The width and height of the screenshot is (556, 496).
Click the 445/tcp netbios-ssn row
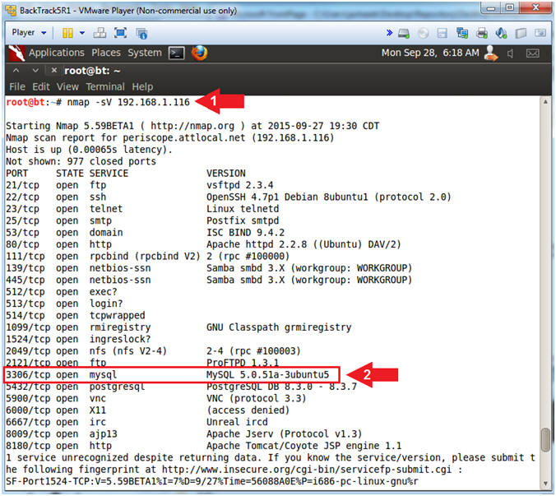pos(209,280)
